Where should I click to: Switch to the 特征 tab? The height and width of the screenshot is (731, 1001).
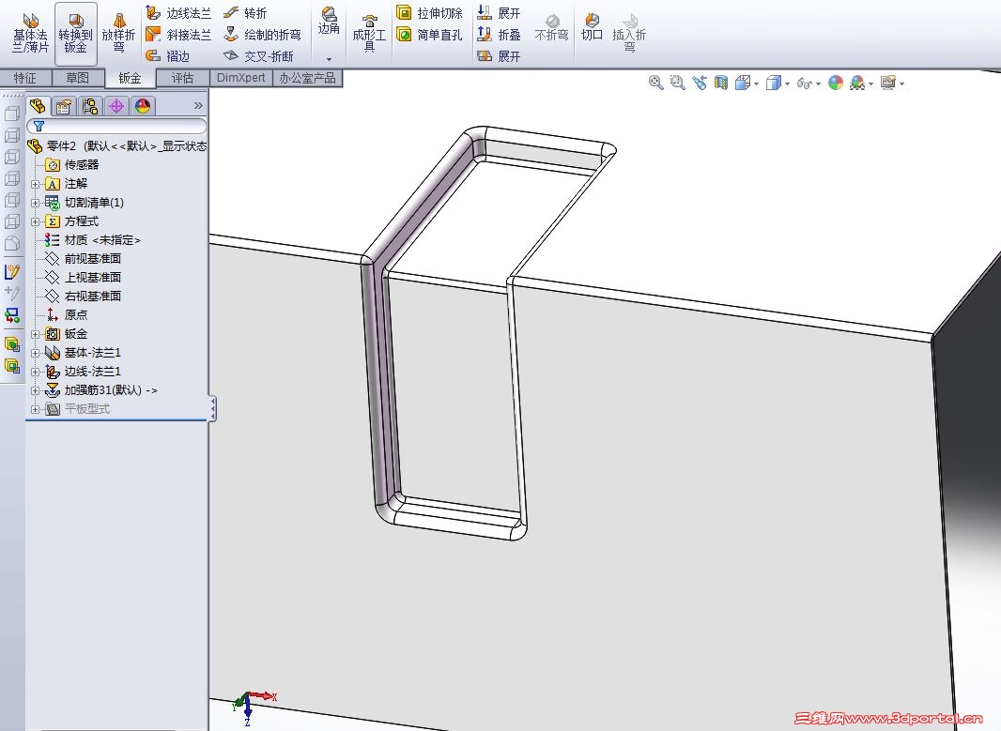pyautogui.click(x=25, y=78)
